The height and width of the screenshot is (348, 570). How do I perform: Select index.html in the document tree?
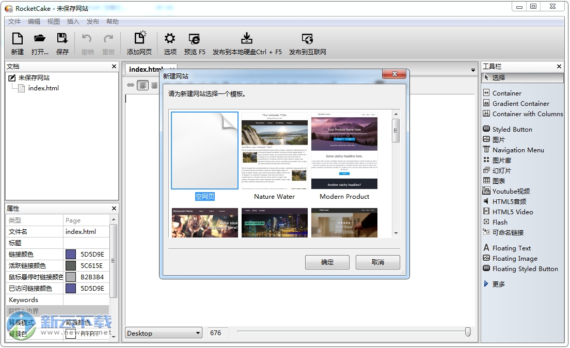tap(43, 88)
